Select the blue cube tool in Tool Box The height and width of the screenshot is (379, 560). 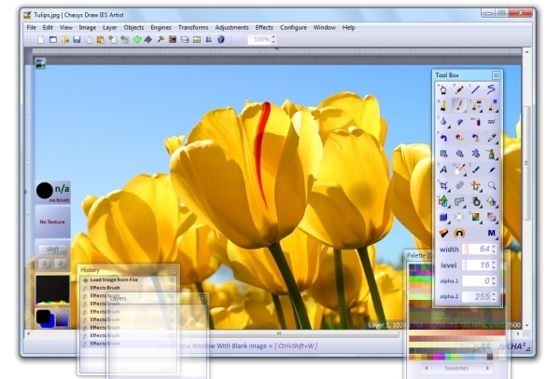click(443, 217)
